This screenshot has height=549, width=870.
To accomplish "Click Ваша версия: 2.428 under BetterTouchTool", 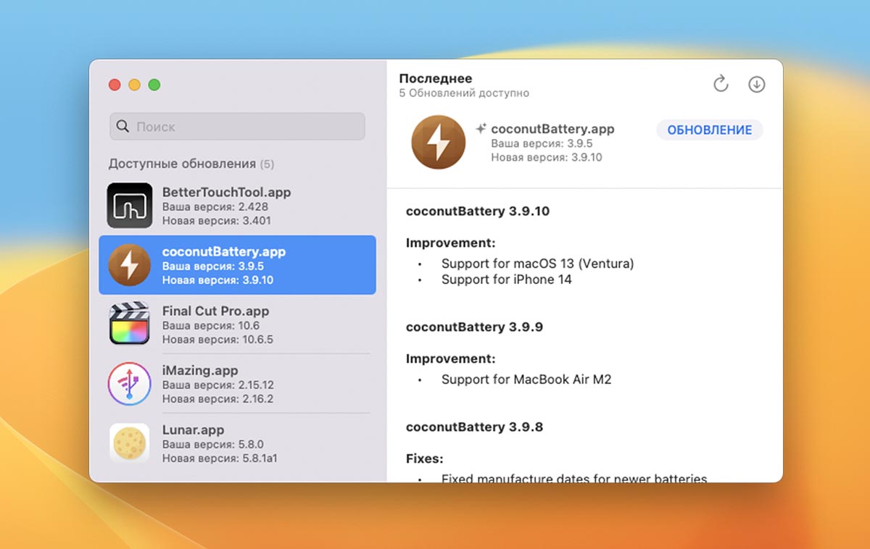I will click(x=215, y=207).
